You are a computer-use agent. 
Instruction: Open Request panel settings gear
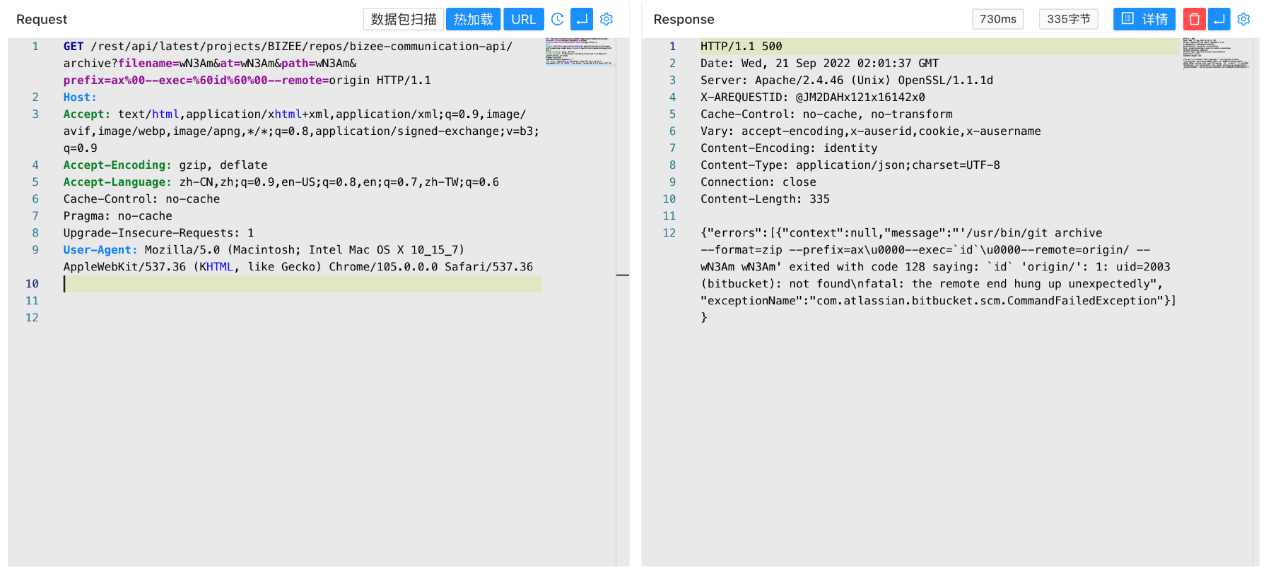tap(606, 19)
